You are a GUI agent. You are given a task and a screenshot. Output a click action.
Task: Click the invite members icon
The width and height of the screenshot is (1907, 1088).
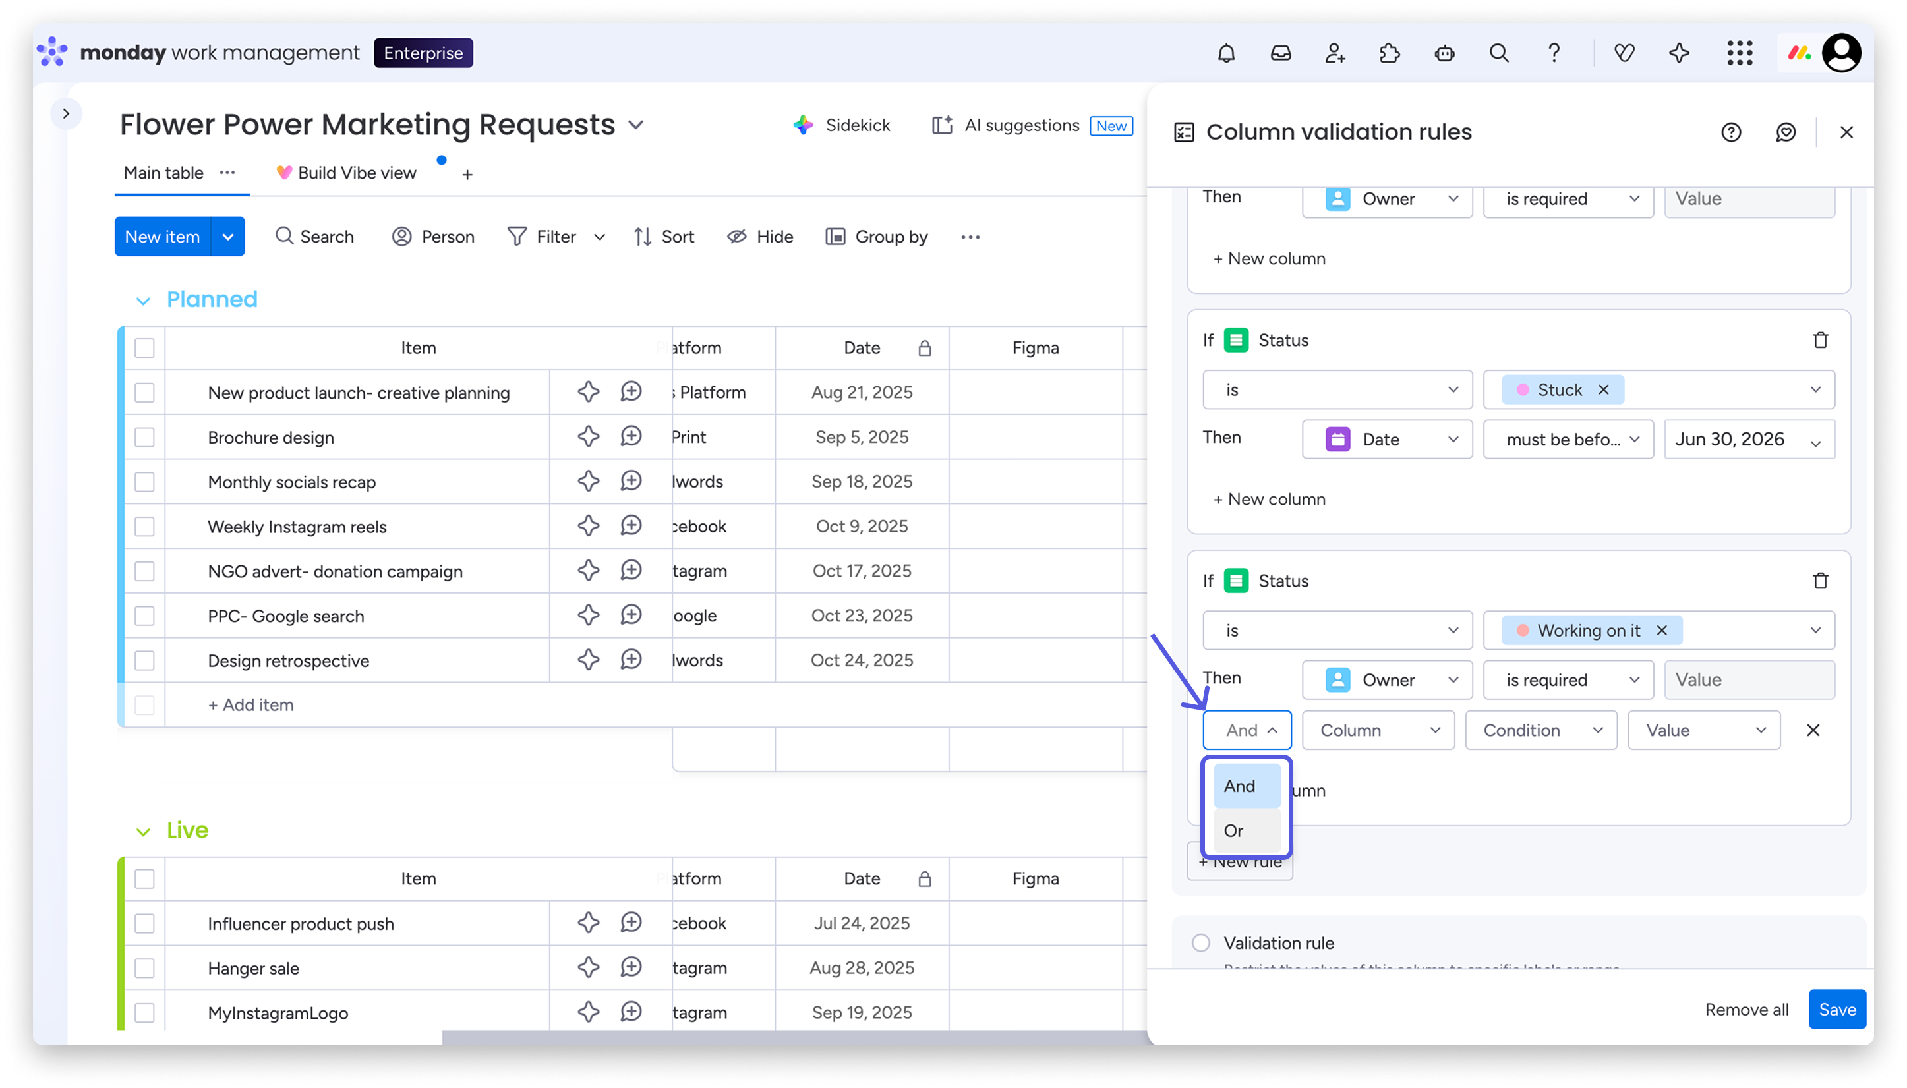click(x=1335, y=53)
